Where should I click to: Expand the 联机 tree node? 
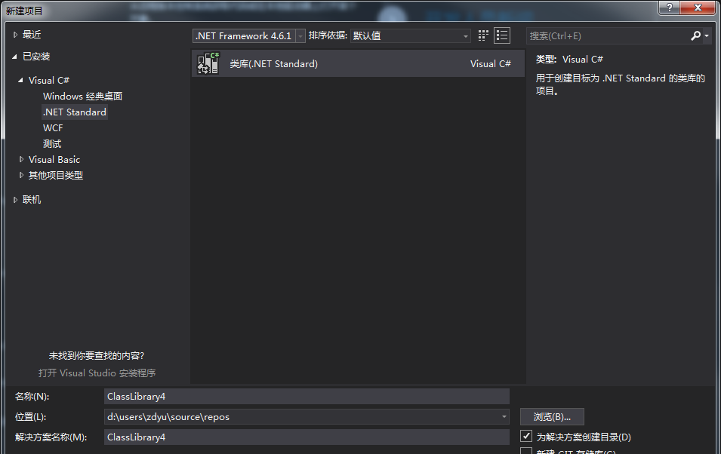[15, 199]
